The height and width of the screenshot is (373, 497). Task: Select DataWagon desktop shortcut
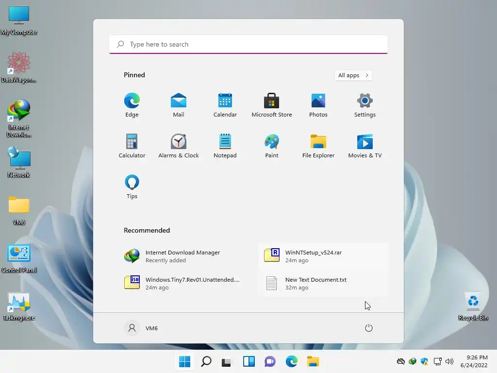coord(19,67)
